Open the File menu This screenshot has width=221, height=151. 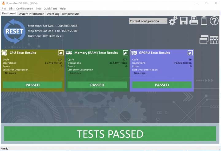4,9
